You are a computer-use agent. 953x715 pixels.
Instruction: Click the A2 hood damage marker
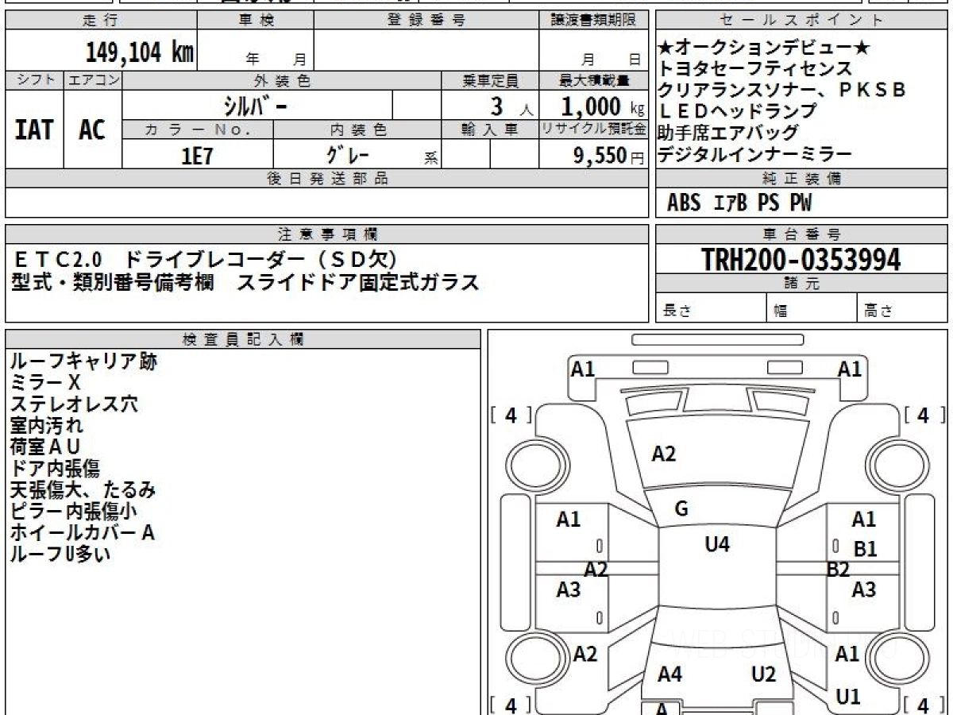pyautogui.click(x=663, y=454)
